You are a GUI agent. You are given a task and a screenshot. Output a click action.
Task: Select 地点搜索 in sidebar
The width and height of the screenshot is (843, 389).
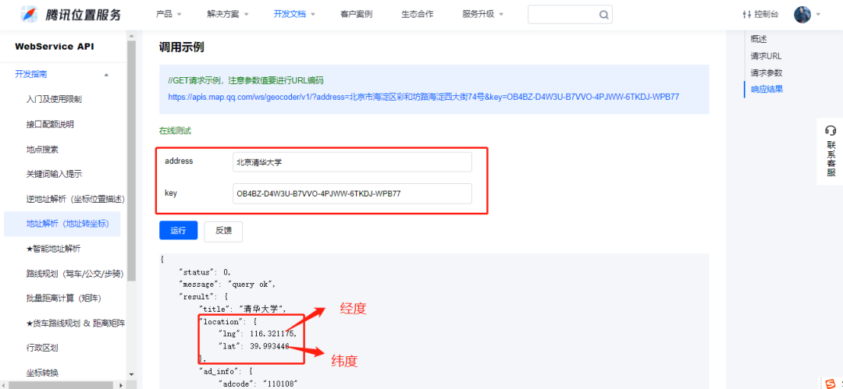42,150
